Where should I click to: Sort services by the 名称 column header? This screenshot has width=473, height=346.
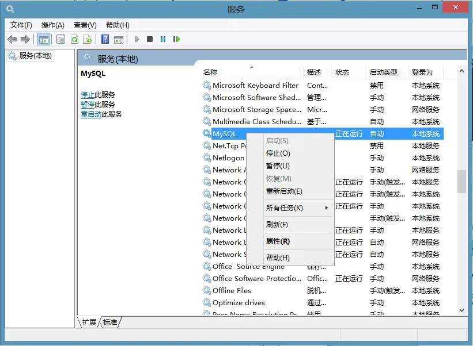click(211, 71)
